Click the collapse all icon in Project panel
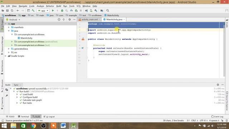 pyautogui.click(x=64, y=19)
